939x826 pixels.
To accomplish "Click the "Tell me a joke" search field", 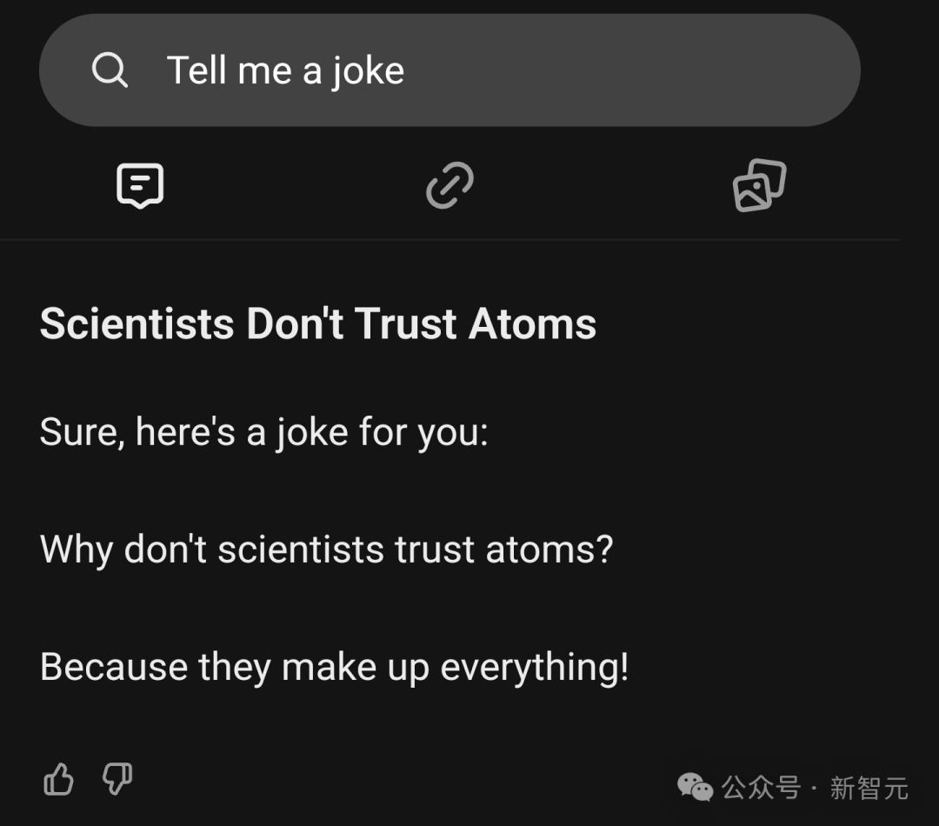I will [449, 70].
